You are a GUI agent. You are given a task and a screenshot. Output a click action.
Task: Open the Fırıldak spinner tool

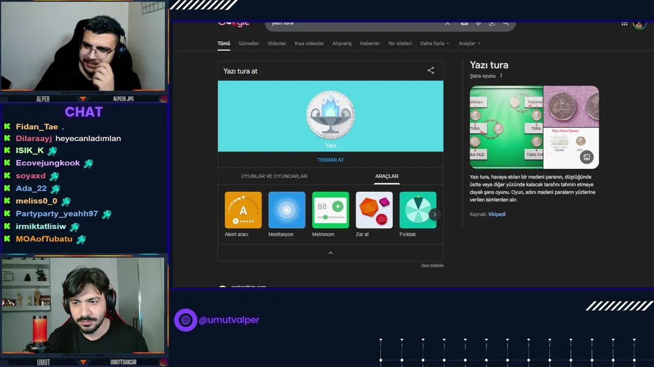click(x=417, y=210)
